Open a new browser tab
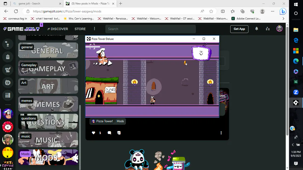The width and height of the screenshot is (303, 170). pyautogui.click(x=121, y=3)
